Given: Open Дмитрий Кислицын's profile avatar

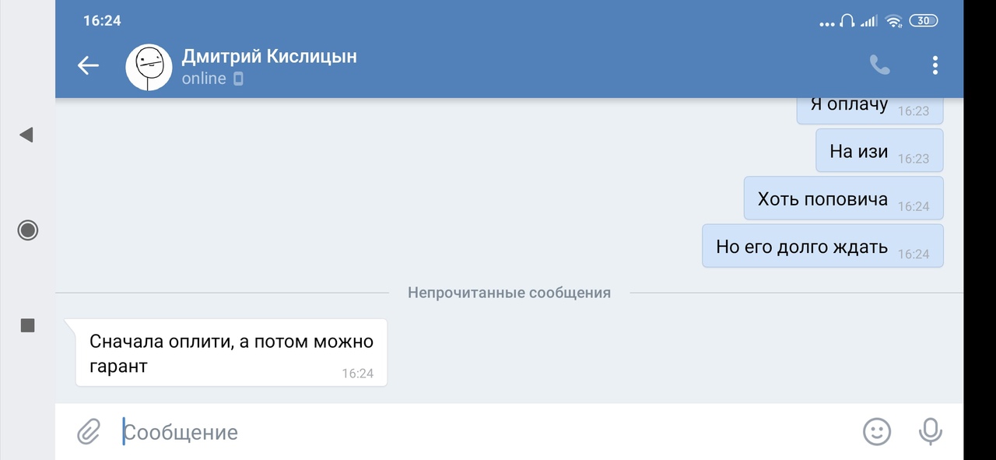Looking at the screenshot, I should point(149,67).
